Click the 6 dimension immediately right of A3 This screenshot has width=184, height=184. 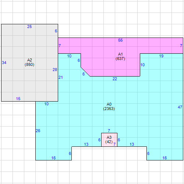coord(119,140)
